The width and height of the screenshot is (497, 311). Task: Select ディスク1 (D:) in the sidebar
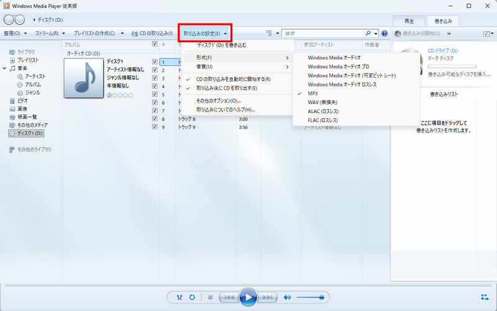tap(26, 133)
